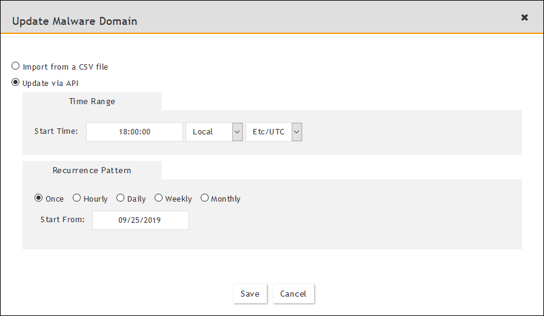
Task: Cancel the malware domain update
Action: [x=293, y=294]
